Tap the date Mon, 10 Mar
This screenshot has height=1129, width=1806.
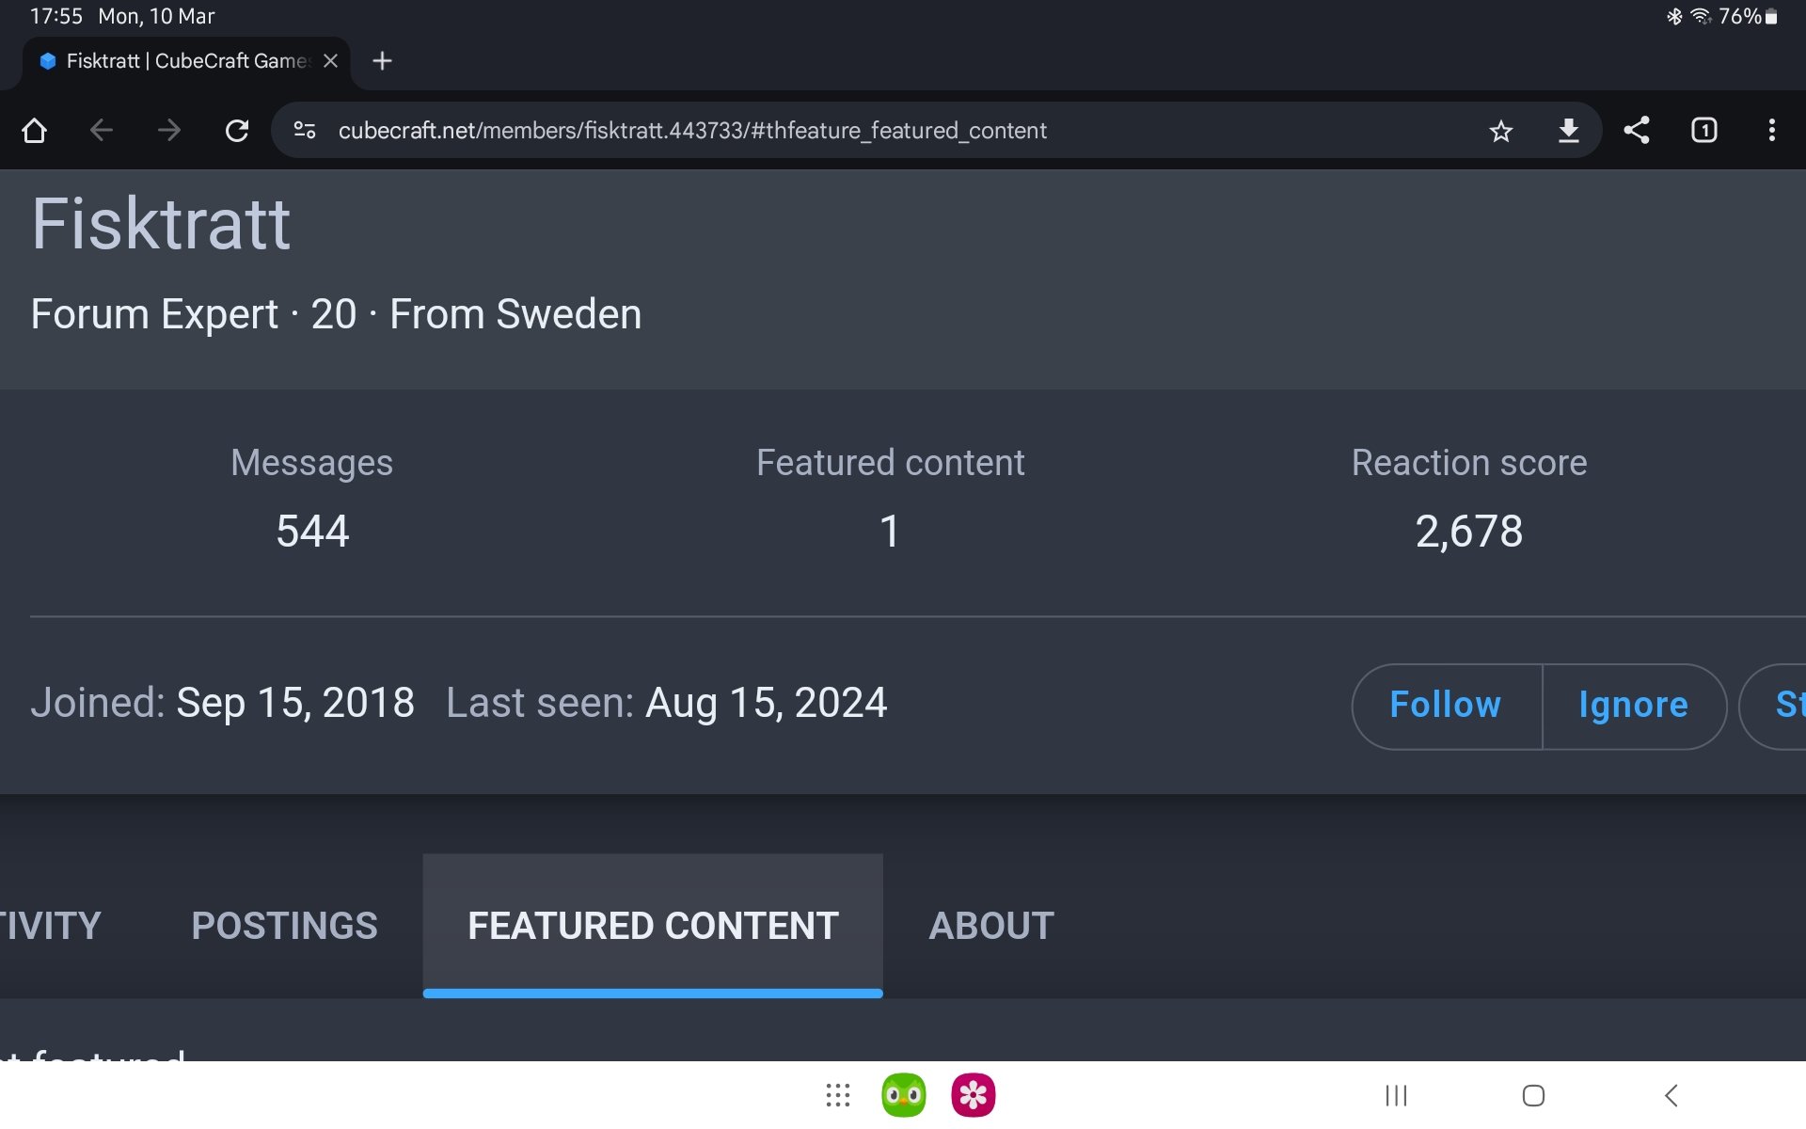coord(156,16)
